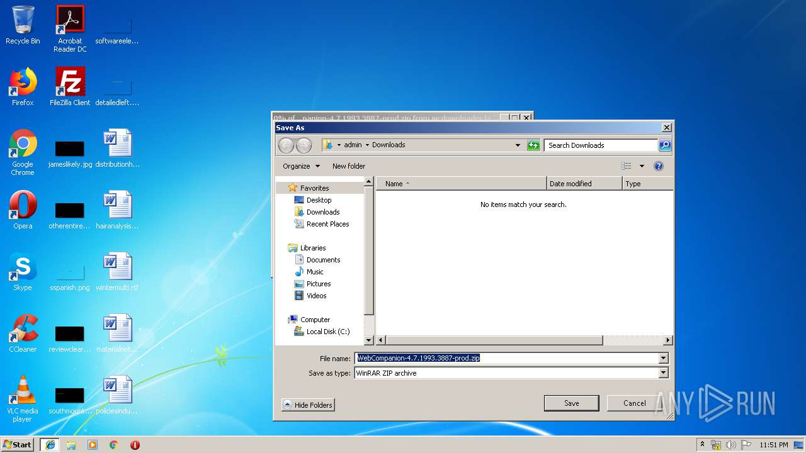This screenshot has width=806, height=453.
Task: Select otherentire file icon on desktop
Action: pyautogui.click(x=70, y=215)
